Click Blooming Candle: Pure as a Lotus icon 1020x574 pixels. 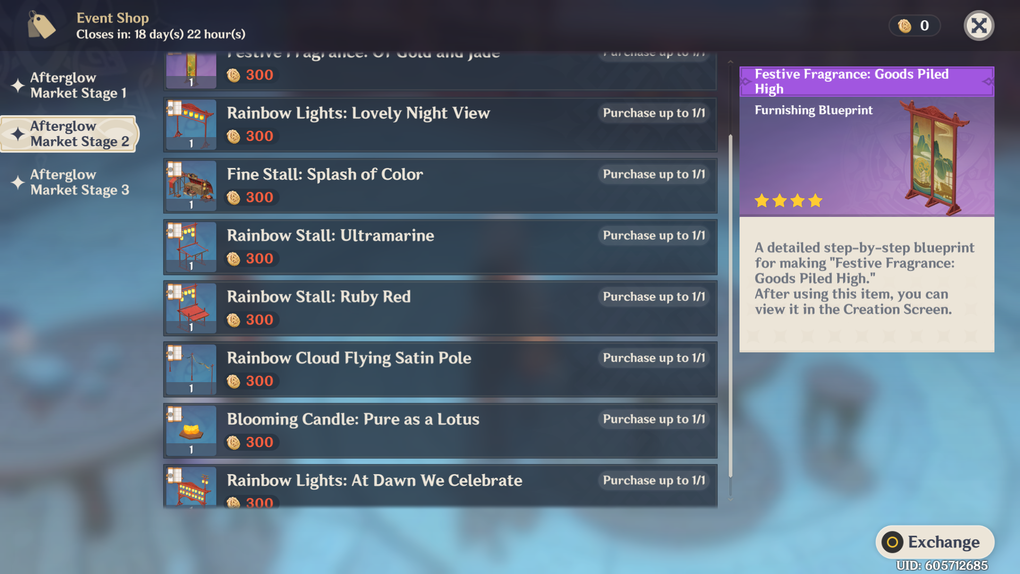(191, 430)
